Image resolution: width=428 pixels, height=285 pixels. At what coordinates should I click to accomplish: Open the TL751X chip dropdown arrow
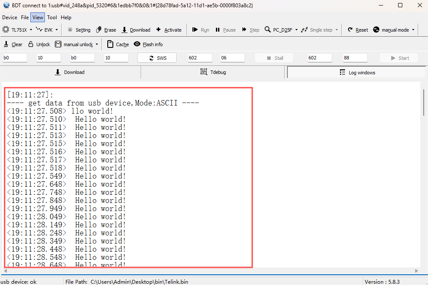tap(31, 30)
